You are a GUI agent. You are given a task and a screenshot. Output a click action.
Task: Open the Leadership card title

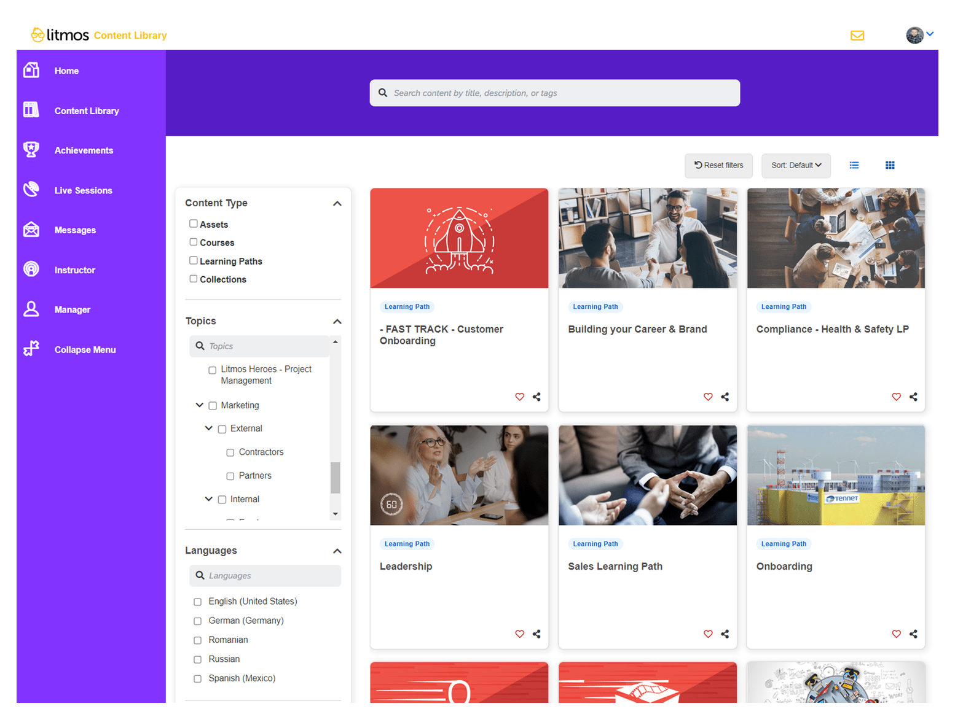tap(406, 566)
